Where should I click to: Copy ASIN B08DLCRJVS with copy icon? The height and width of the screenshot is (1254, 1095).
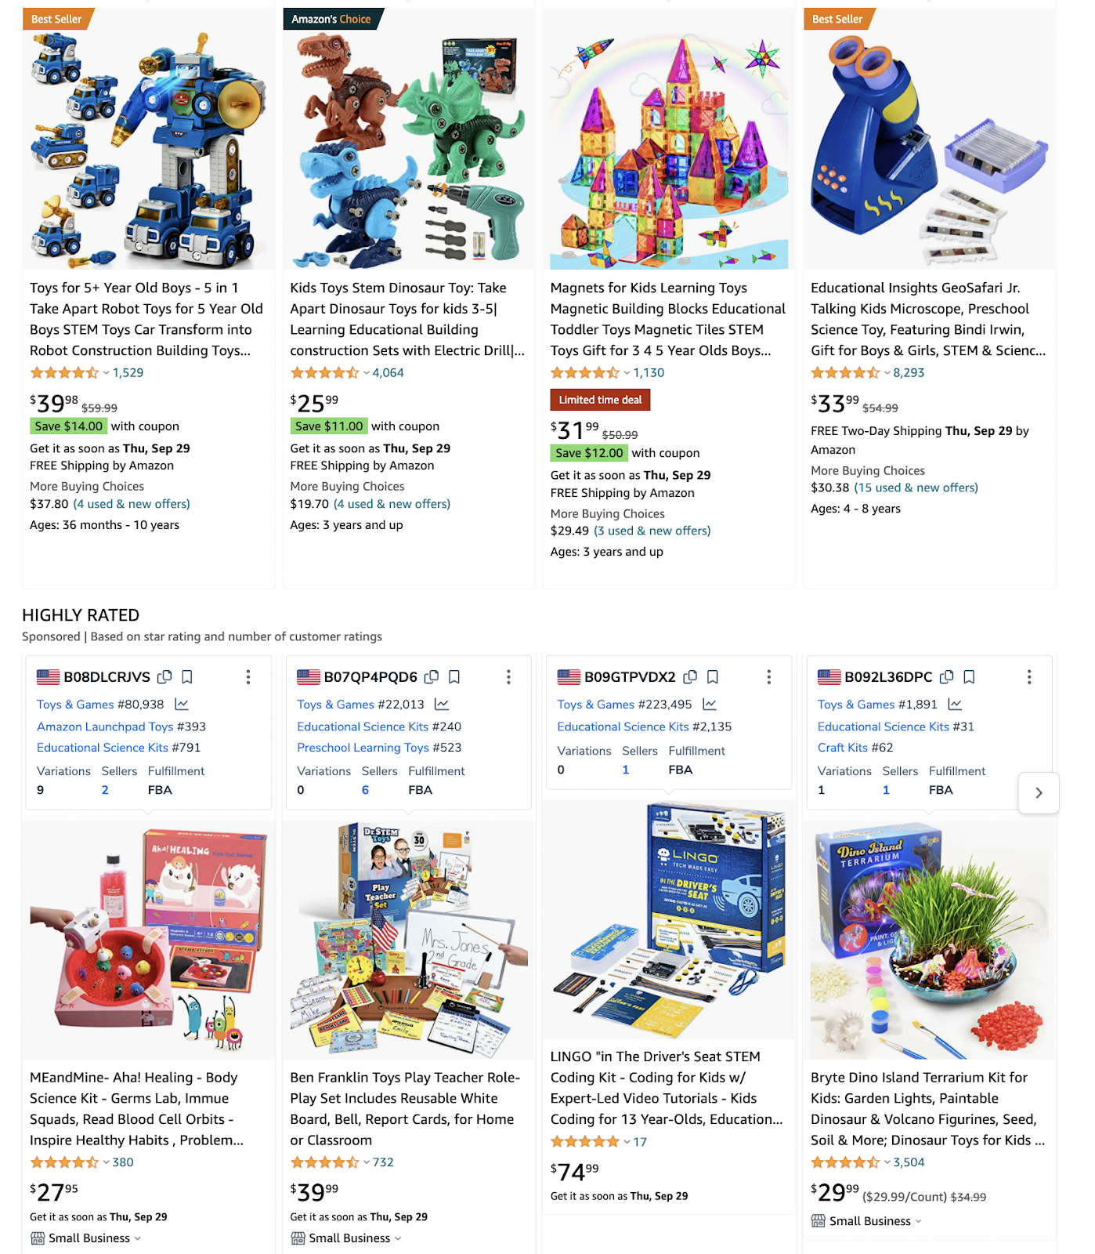[164, 676]
